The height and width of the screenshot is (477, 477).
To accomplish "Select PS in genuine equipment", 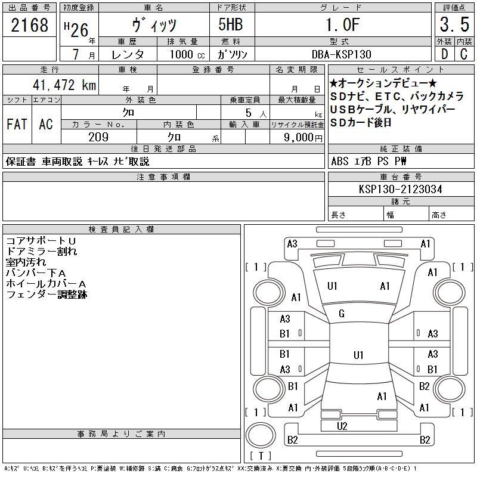I will 383,161.
